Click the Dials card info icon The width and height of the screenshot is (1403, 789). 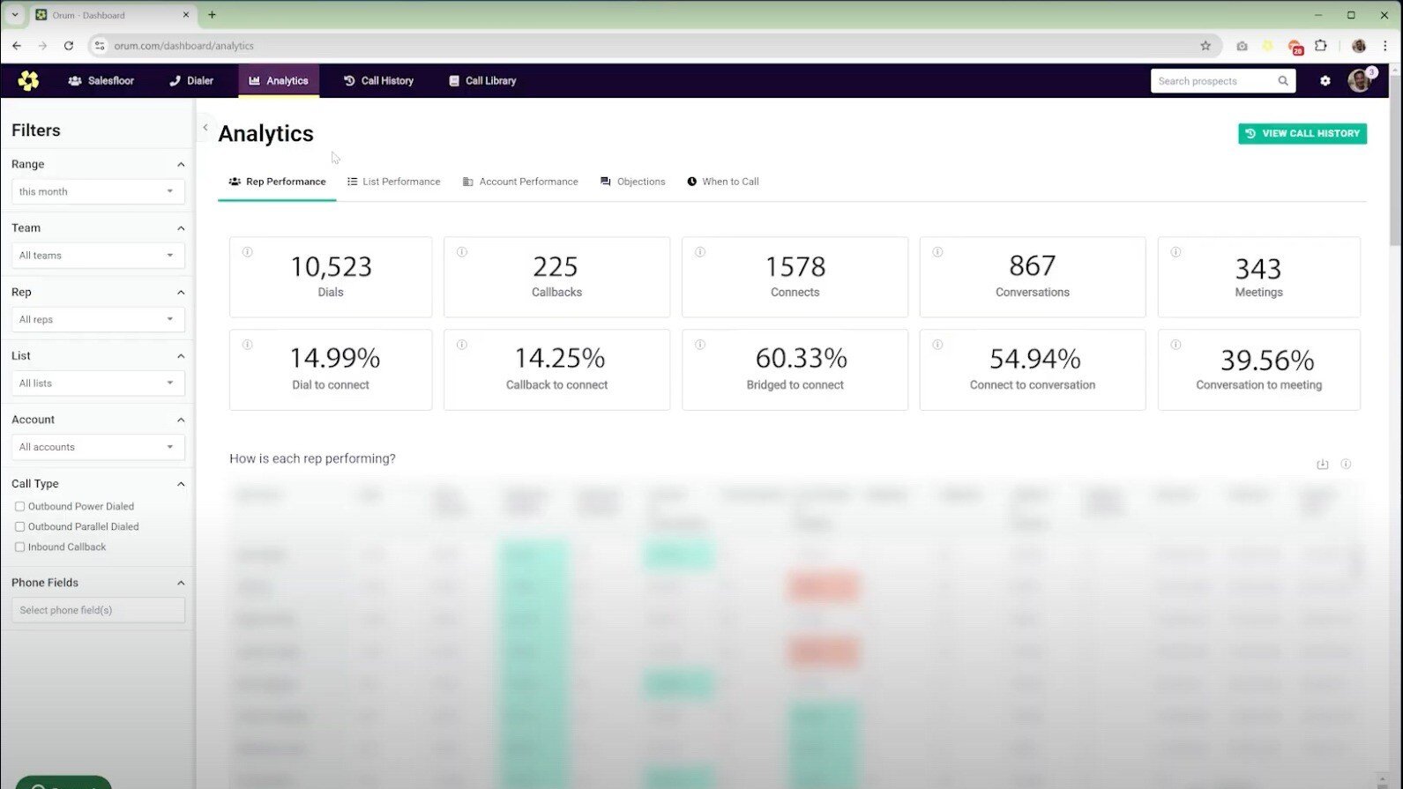tap(248, 252)
